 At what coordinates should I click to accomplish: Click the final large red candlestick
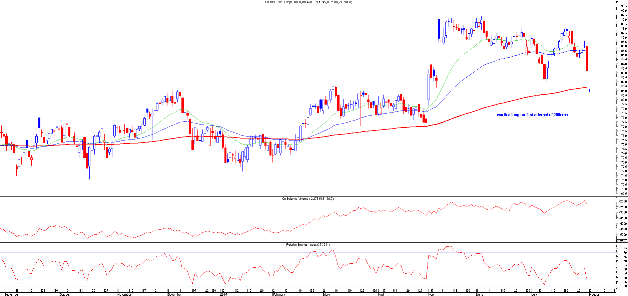587,59
